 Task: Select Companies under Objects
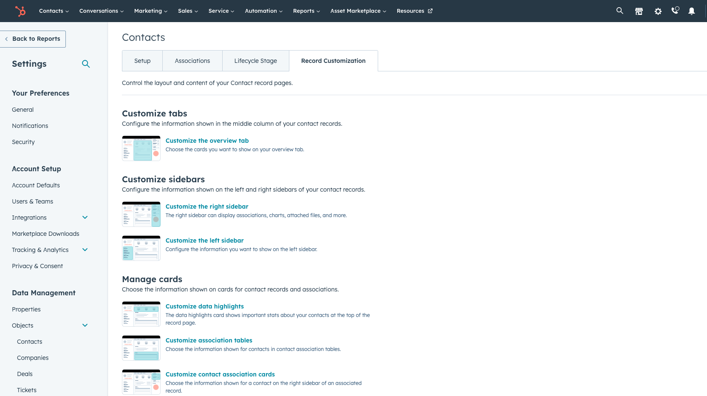33,358
